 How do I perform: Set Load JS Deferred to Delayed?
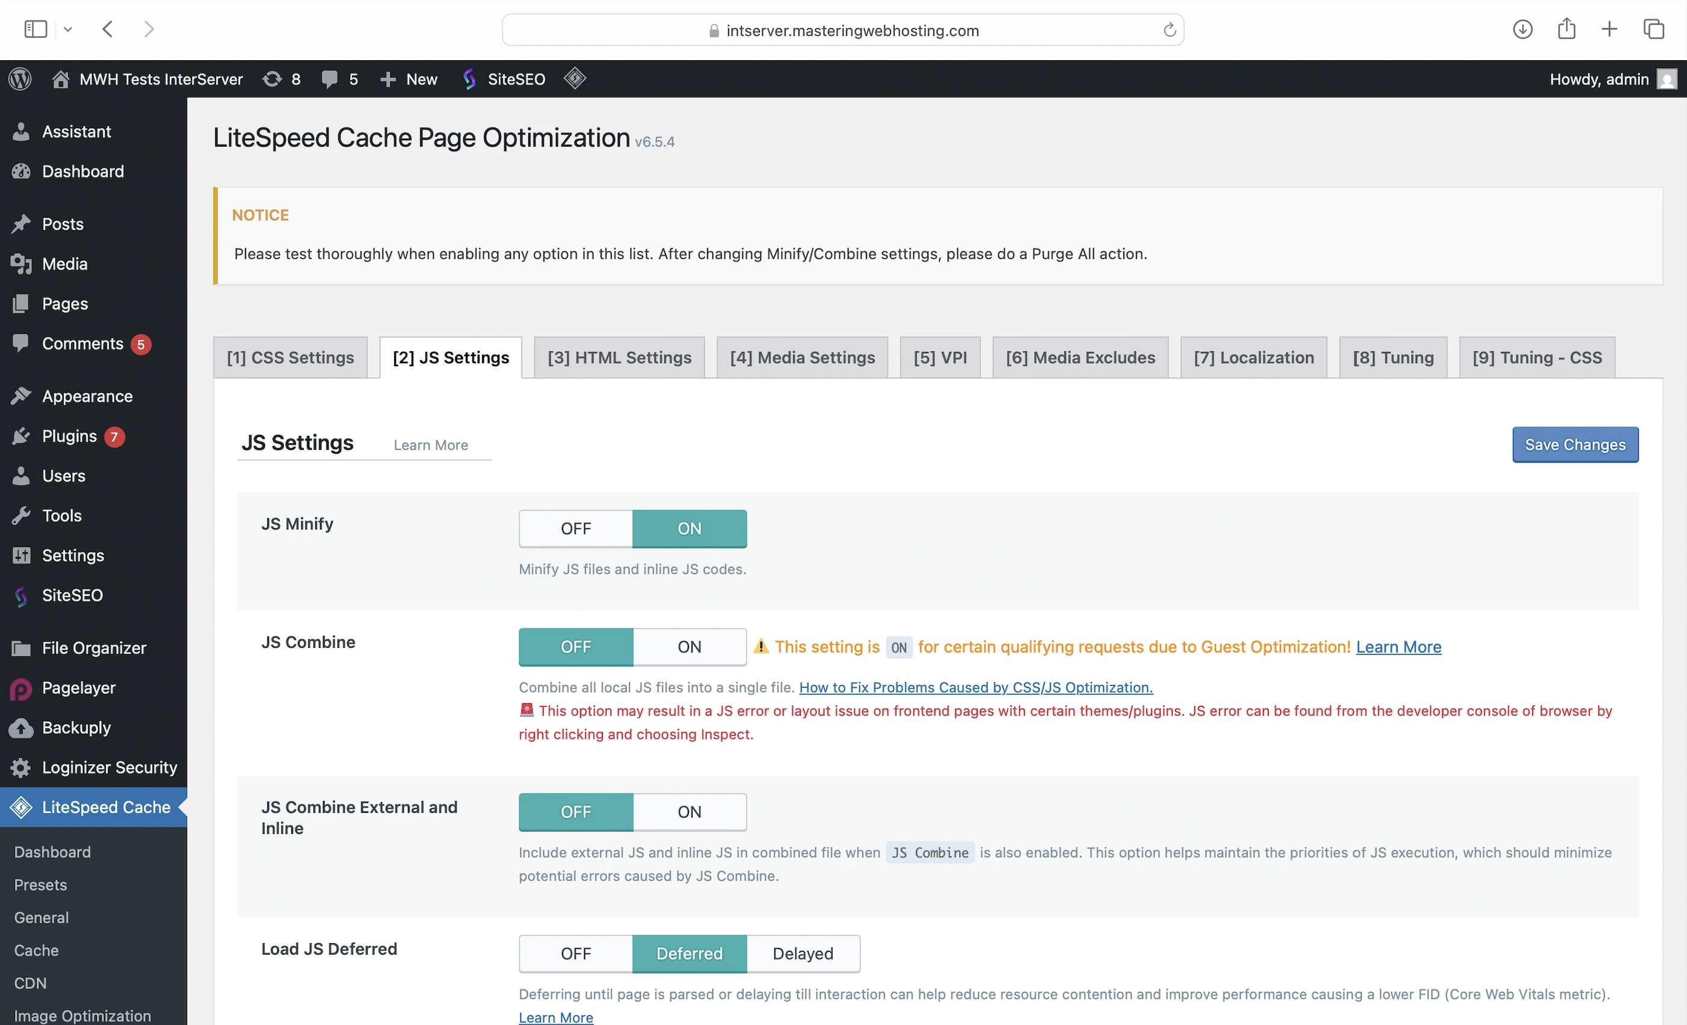[803, 954]
